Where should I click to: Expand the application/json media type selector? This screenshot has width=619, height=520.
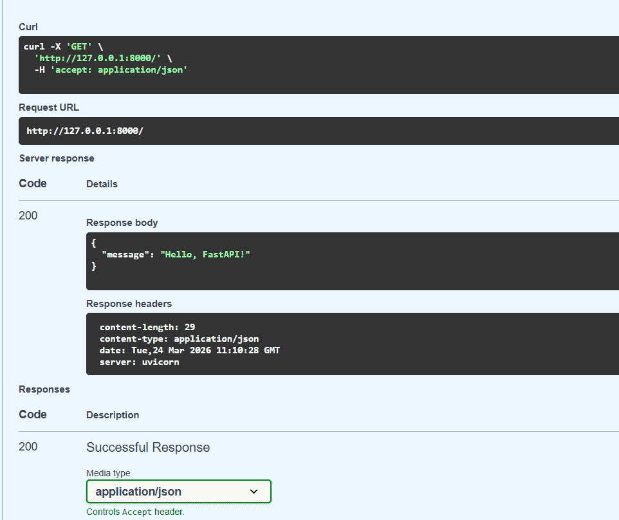pos(178,491)
